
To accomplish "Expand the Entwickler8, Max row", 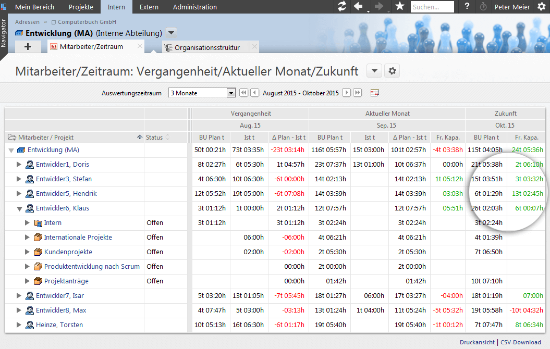I will tap(19, 310).
